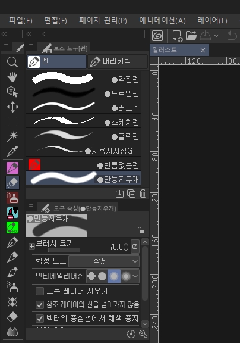Image resolution: width=240 pixels, height=343 pixels.
Task: Select the Blend tool at toolbar bottom
Action: point(12,332)
